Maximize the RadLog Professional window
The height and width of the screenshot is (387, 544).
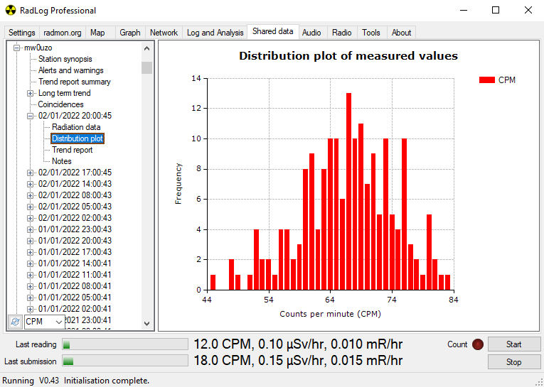coord(496,11)
